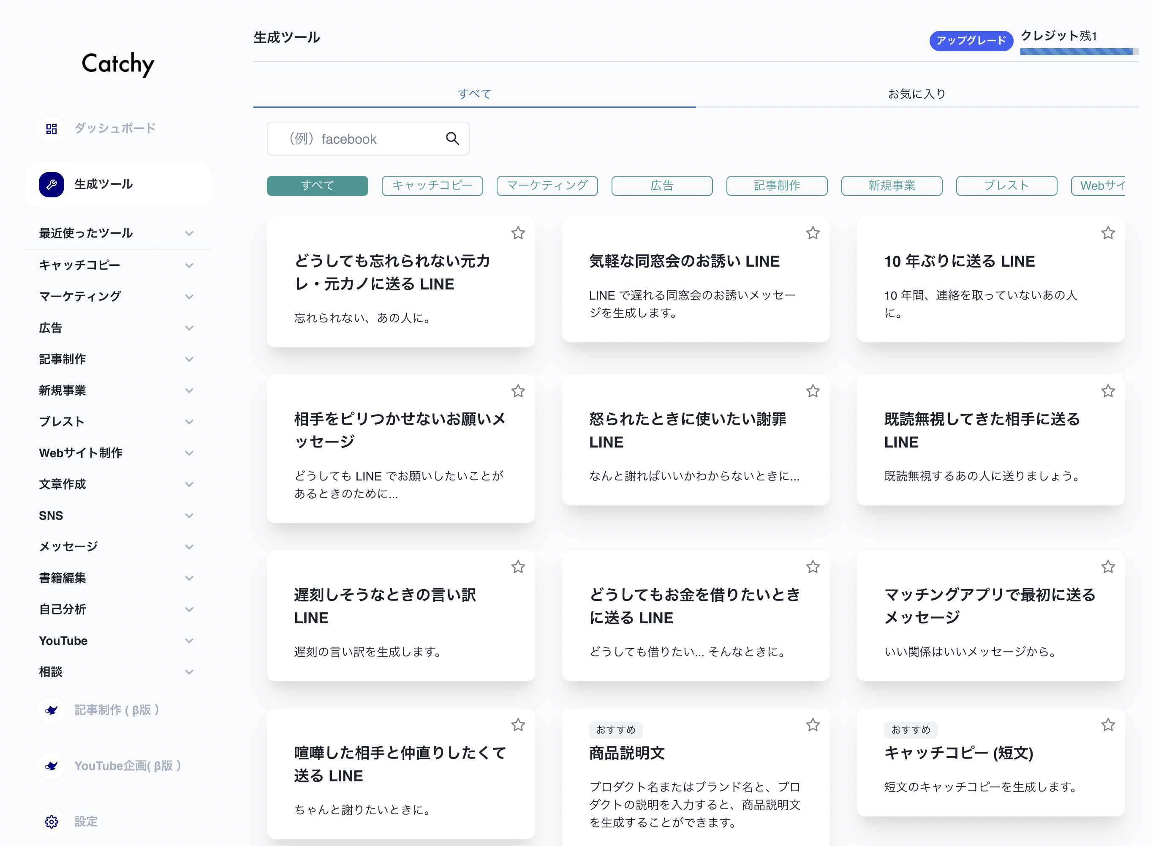Image resolution: width=1153 pixels, height=846 pixels.
Task: Switch to the お気に入り tab
Action: (x=916, y=94)
